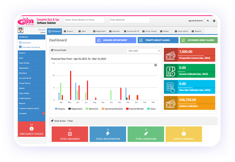Open the Group Classes top tab
Viewport: 235px width, 162px height.
(150, 31)
